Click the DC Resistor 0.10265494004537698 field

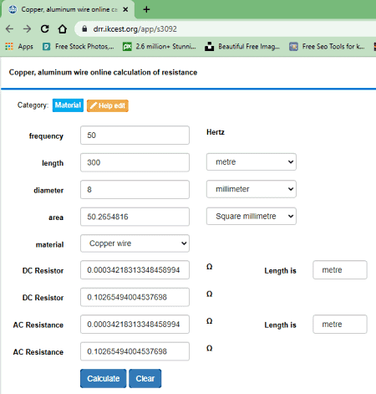135,297
